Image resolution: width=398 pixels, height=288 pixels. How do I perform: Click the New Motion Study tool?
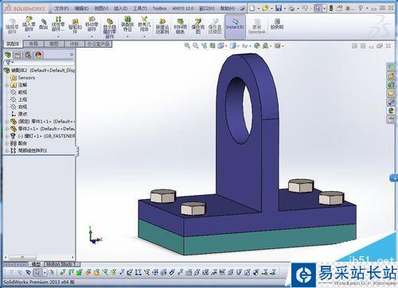pyautogui.click(x=162, y=26)
